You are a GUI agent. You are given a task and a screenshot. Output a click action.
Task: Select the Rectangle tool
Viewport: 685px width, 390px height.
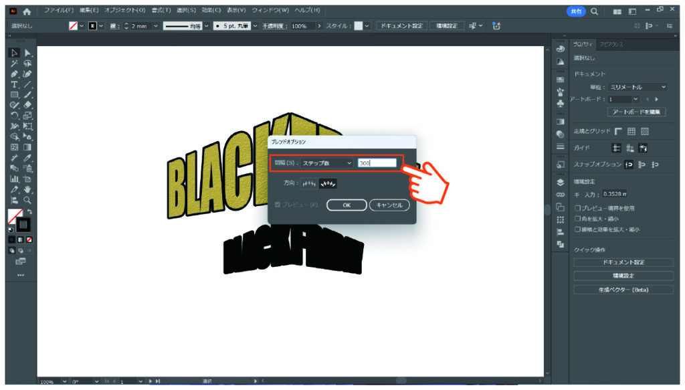pos(14,95)
